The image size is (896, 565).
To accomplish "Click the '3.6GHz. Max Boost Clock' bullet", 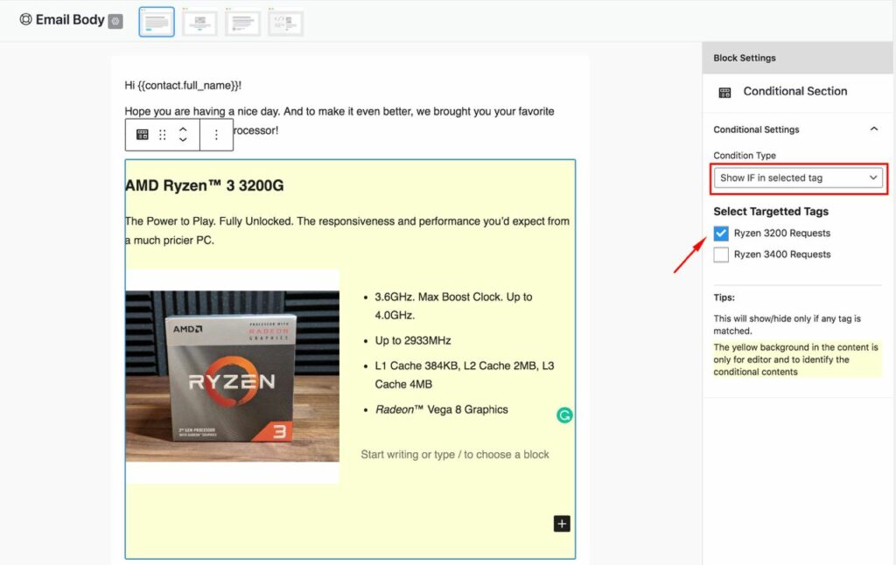I will (454, 305).
